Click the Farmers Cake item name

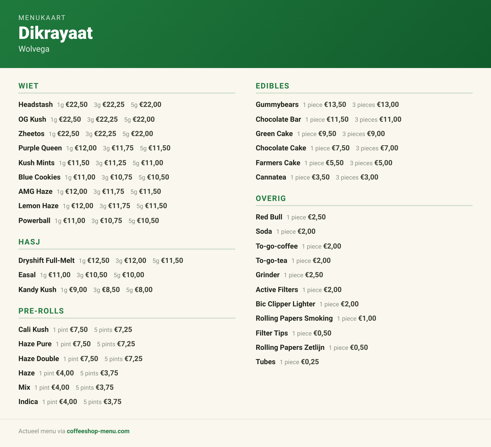click(278, 163)
